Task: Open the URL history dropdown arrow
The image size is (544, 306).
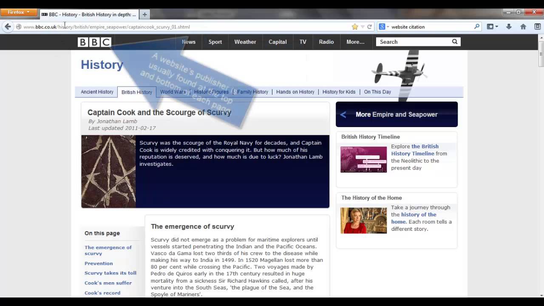Action: [363, 27]
